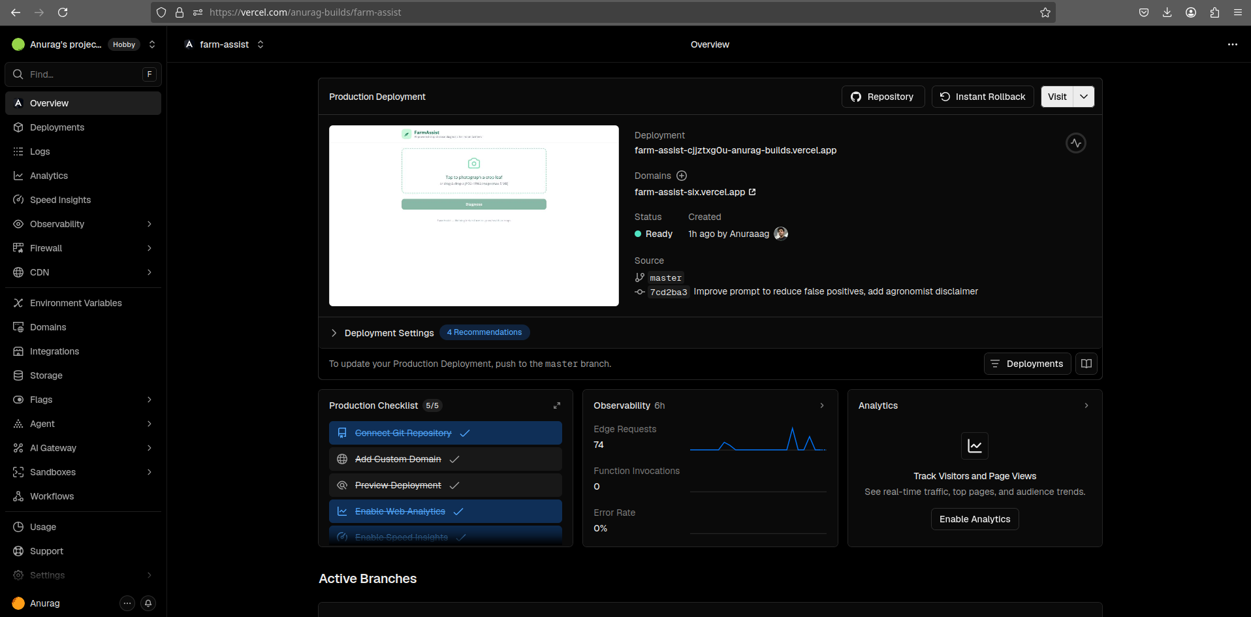Screen dimensions: 1251x617
Task: Click the Instant Rollback button
Action: point(983,97)
